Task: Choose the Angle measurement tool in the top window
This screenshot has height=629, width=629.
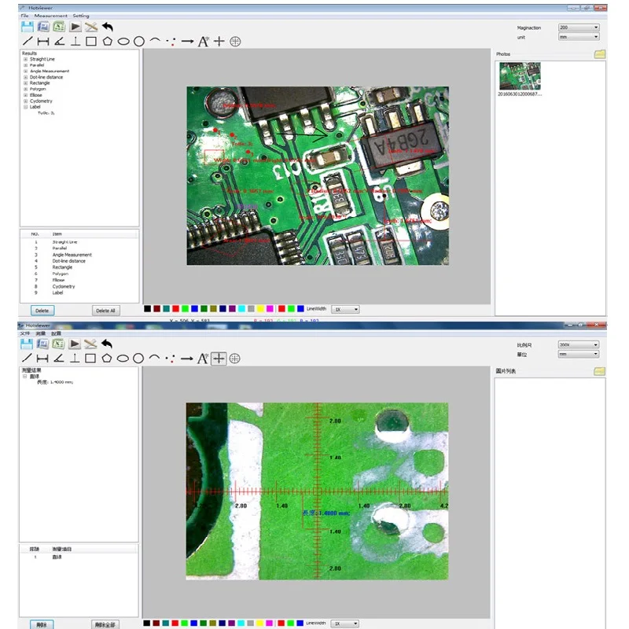Action: pyautogui.click(x=60, y=41)
